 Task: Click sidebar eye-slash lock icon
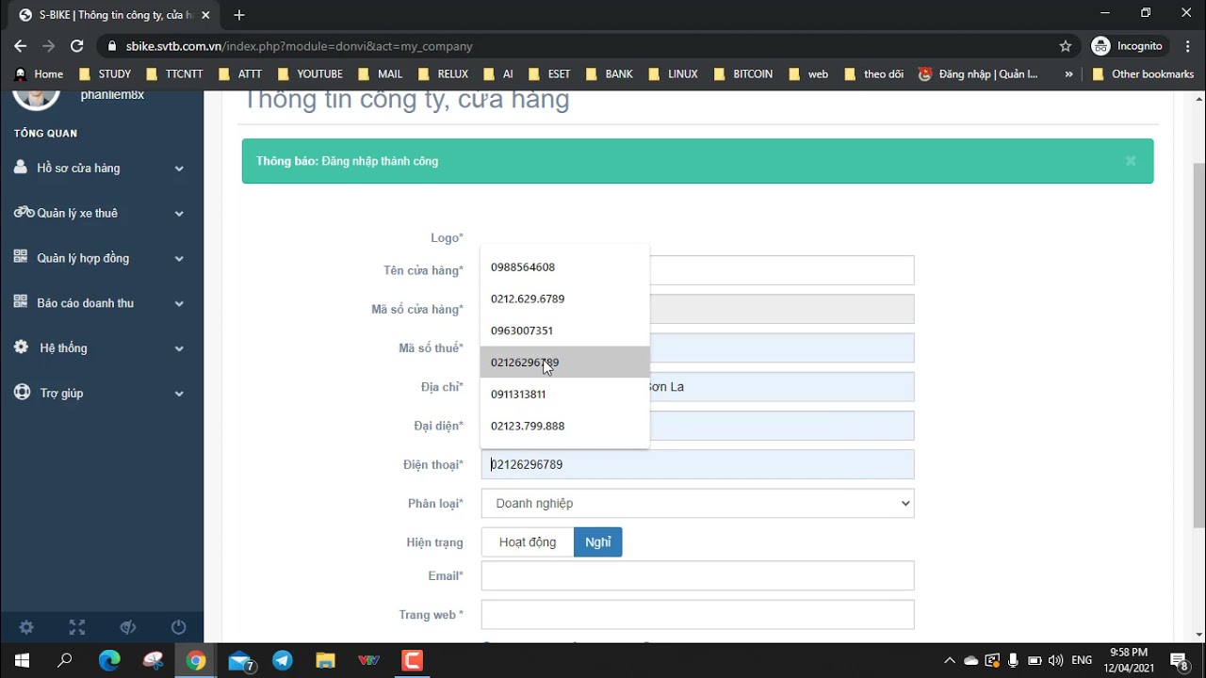click(x=128, y=627)
